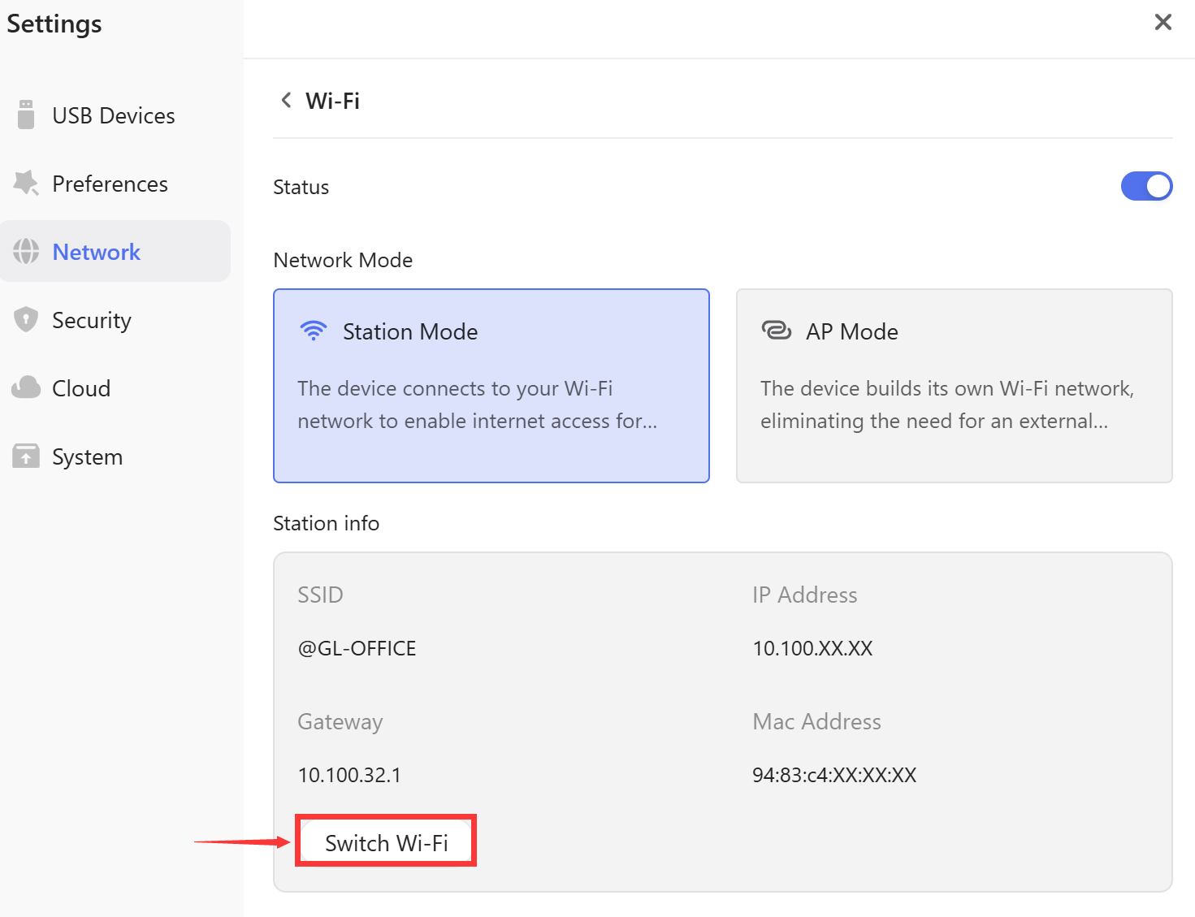The width and height of the screenshot is (1195, 917).
Task: Close the Settings dialog with X
Action: click(1163, 22)
